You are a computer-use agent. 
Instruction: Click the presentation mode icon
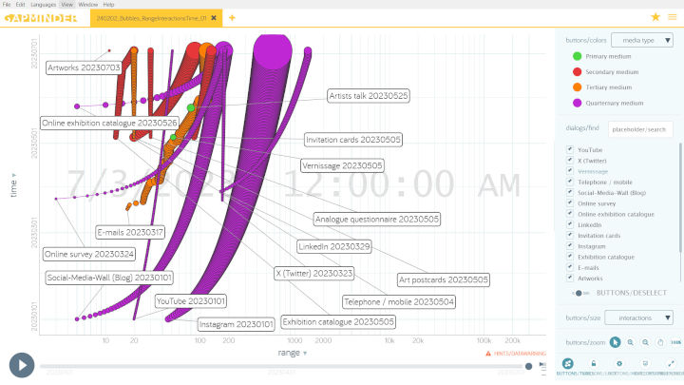[645, 363]
